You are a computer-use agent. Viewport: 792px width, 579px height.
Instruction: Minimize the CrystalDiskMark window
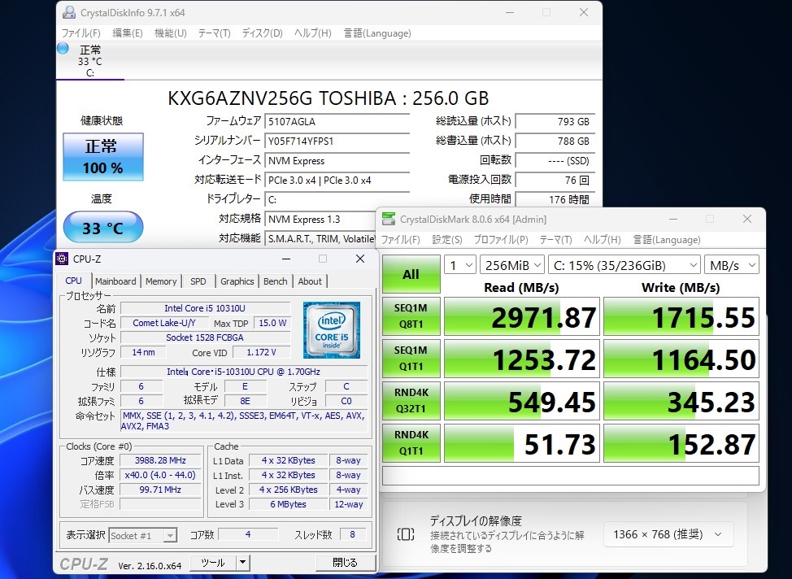pos(673,219)
